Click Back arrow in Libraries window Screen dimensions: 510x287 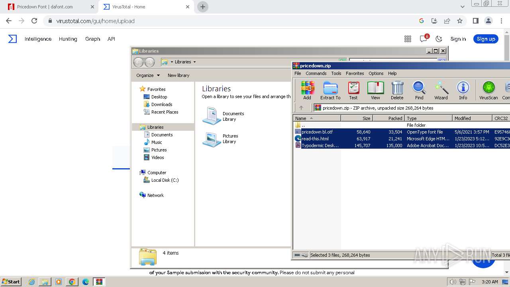(138, 62)
